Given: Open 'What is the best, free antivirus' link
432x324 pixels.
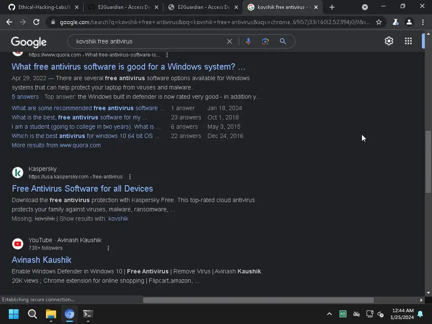Looking at the screenshot, I should click(79, 117).
